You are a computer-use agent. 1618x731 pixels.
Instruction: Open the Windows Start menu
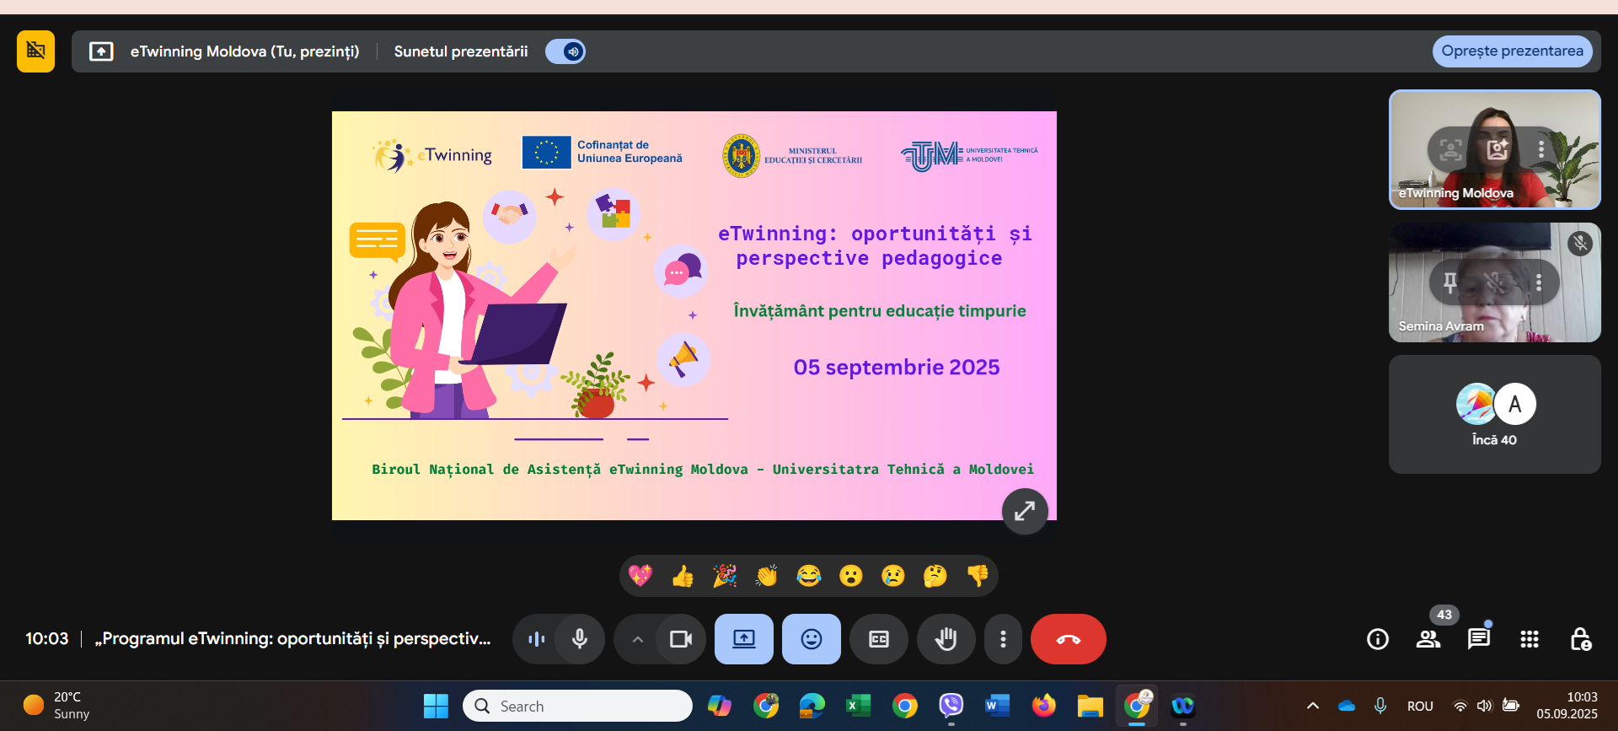point(436,706)
